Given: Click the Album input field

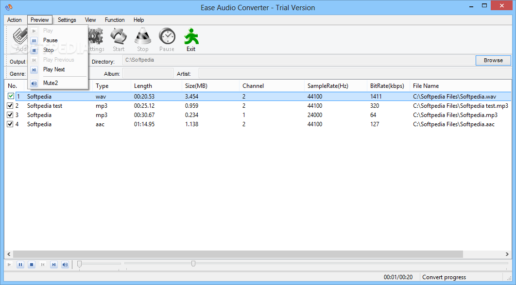Looking at the screenshot, I should tap(148, 73).
